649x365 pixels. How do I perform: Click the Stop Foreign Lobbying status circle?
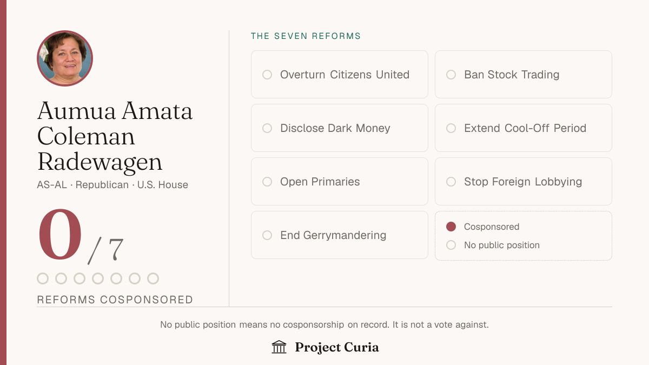451,182
